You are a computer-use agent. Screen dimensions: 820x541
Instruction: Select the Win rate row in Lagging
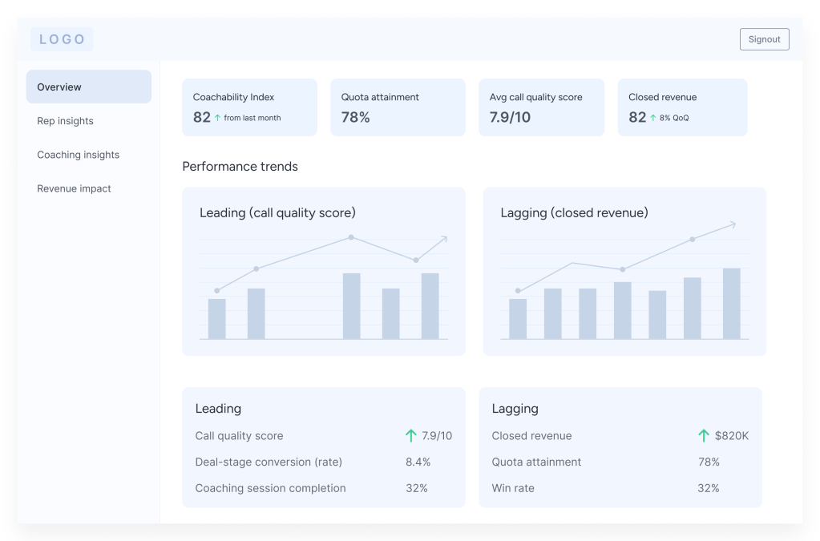pos(620,488)
